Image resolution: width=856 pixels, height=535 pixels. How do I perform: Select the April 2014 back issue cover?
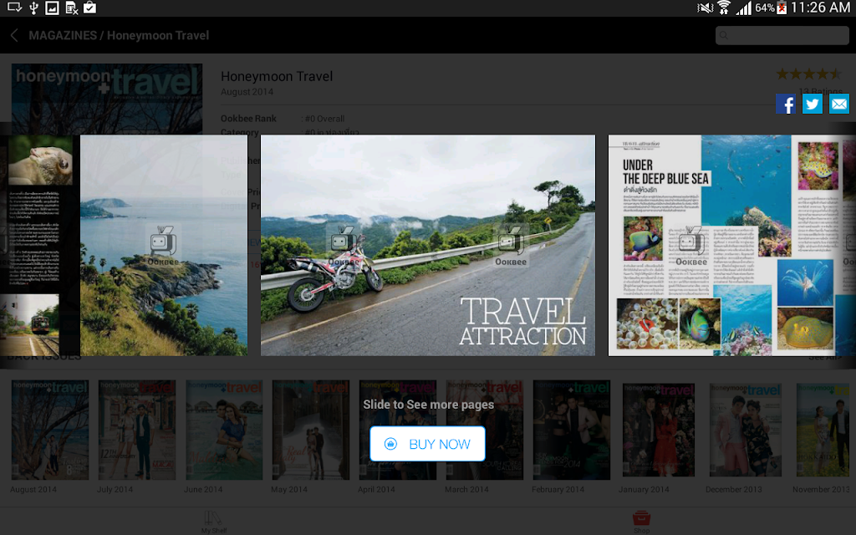tap(397, 431)
